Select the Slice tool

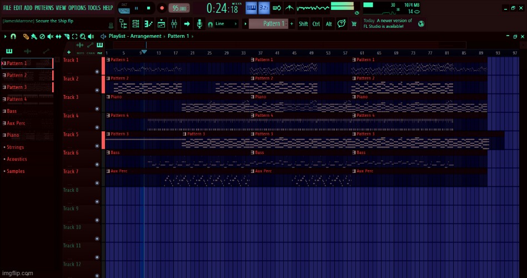point(67,36)
